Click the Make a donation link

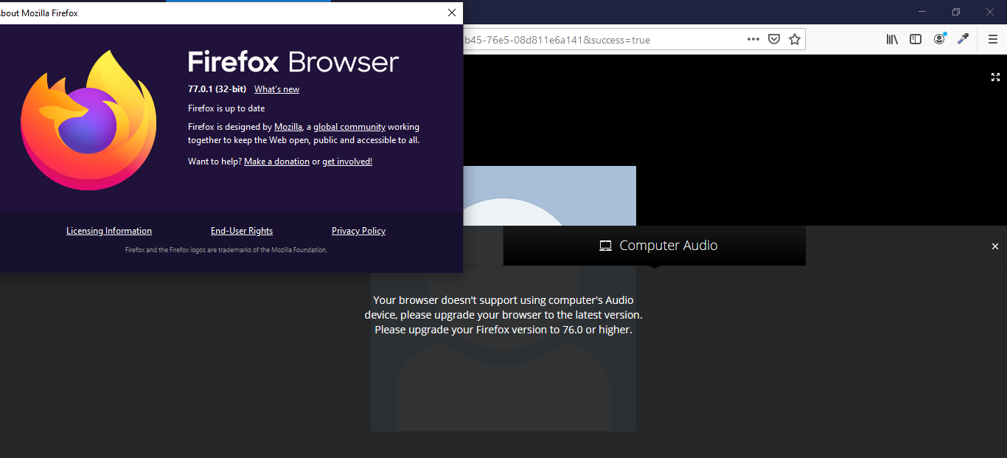[276, 162]
